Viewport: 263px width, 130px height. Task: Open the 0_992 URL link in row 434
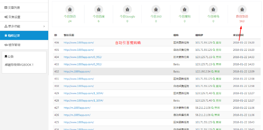tap(83, 57)
